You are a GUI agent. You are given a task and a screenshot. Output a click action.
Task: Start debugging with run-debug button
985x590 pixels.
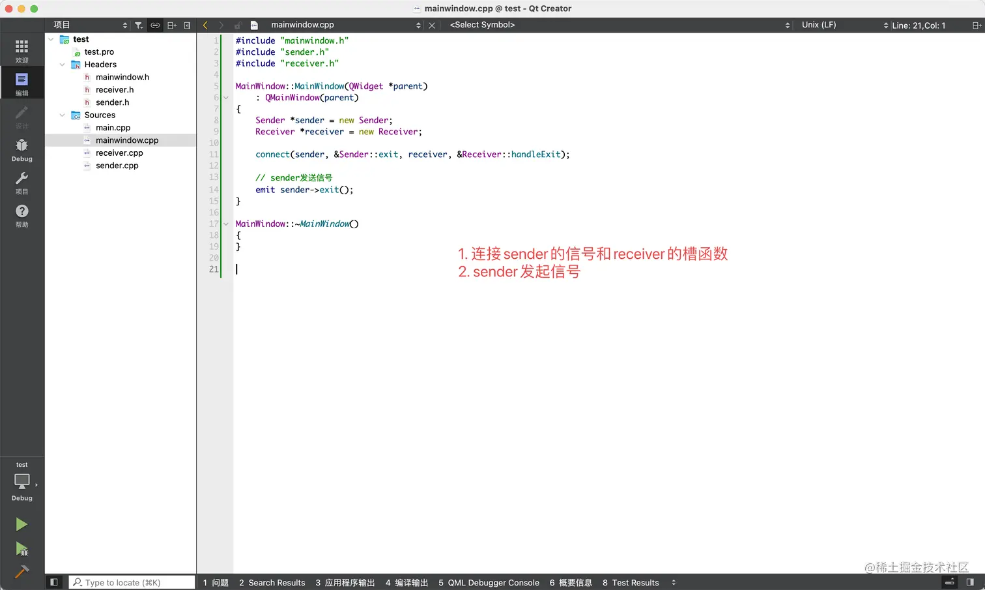pyautogui.click(x=21, y=549)
